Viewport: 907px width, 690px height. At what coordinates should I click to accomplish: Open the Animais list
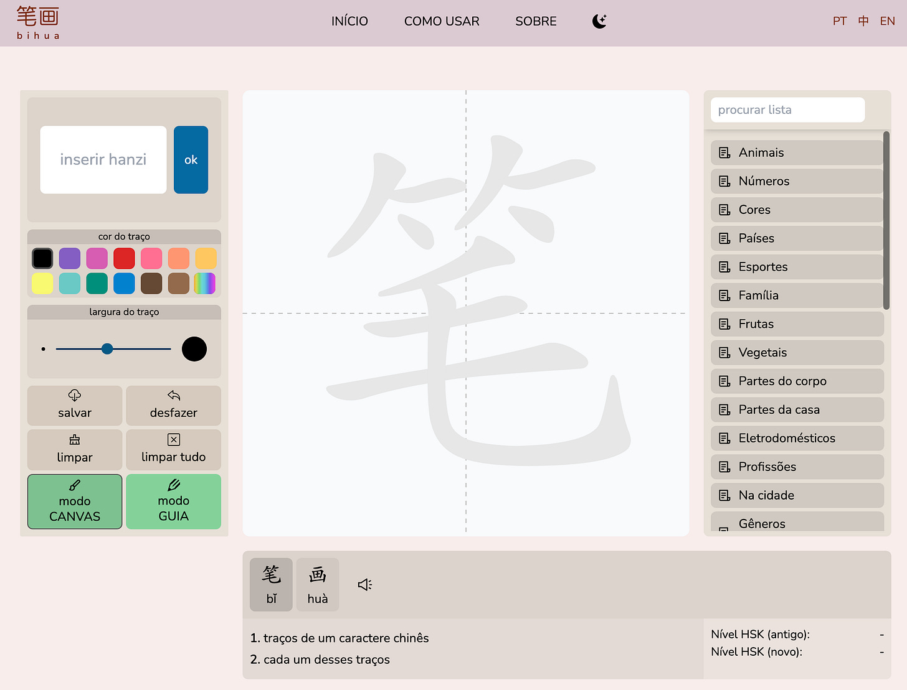click(797, 152)
